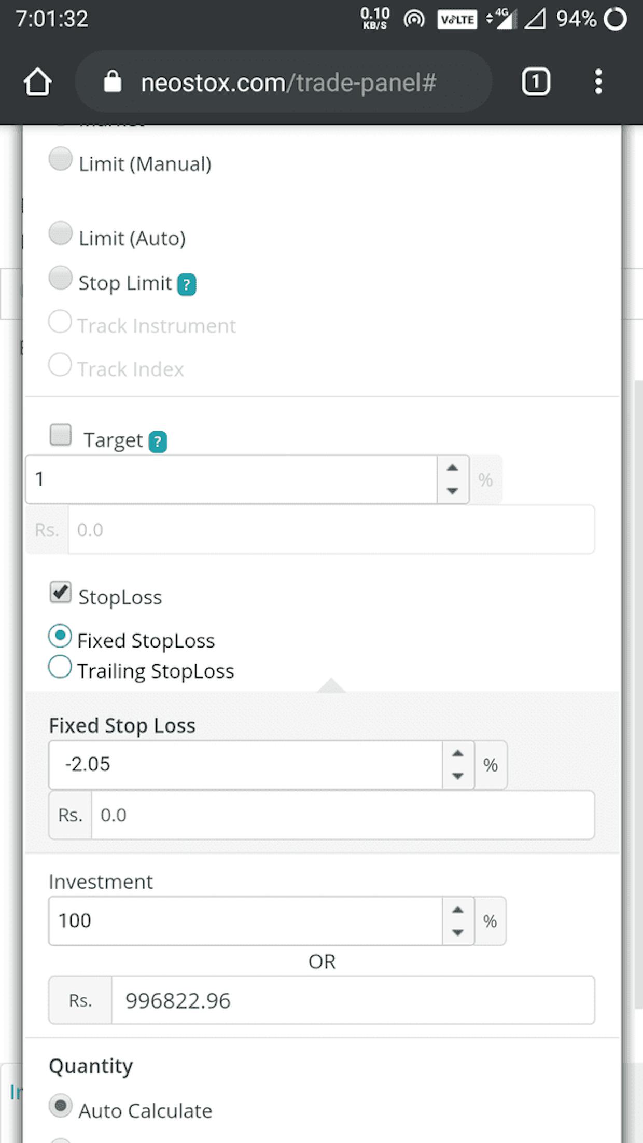
Task: Decrease the Investment percentage value
Action: (x=457, y=932)
